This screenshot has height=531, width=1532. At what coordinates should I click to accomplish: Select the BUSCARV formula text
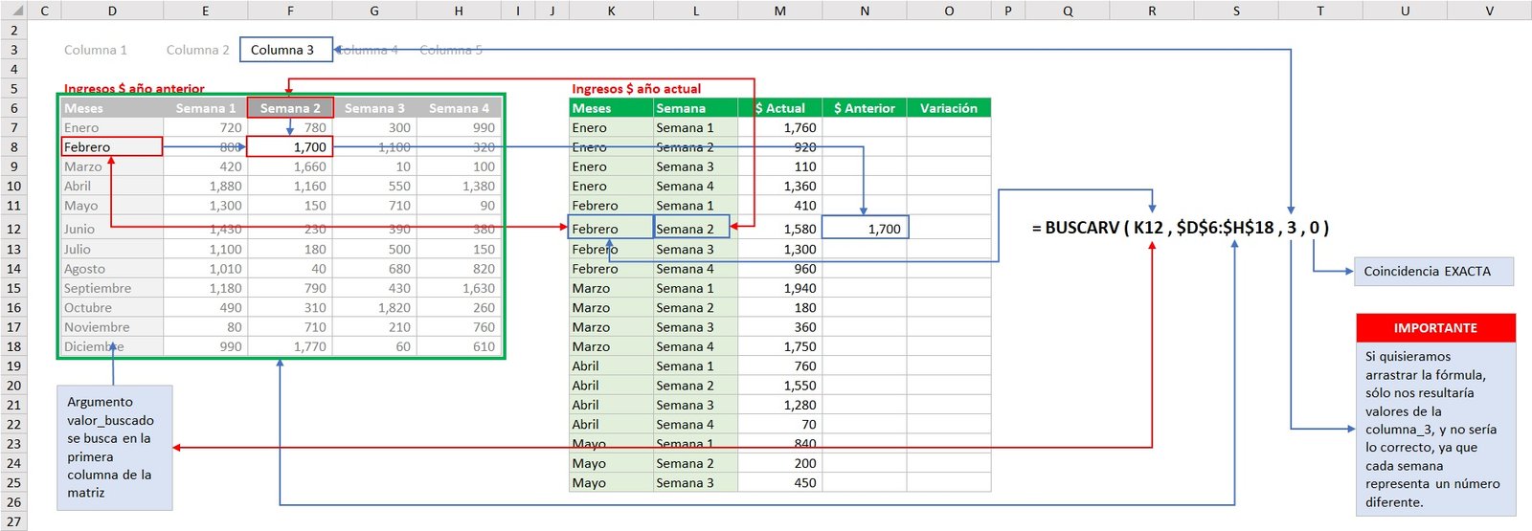click(x=1180, y=228)
